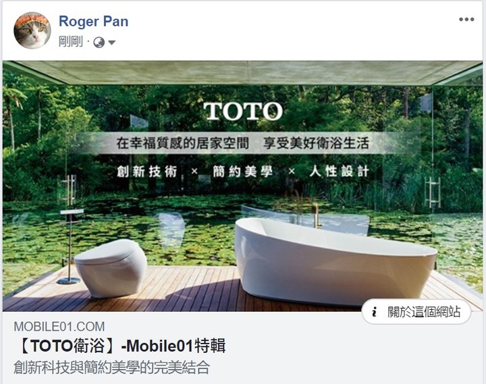Click the public globe privacy icon
Screen dimensions: 486x384
tap(99, 42)
